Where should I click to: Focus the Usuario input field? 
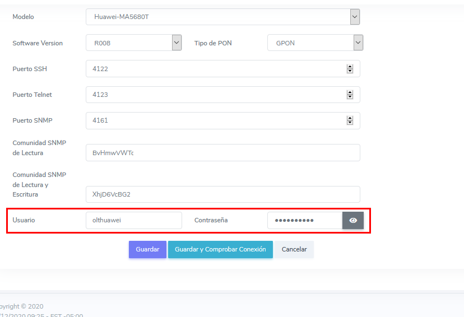pyautogui.click(x=133, y=220)
